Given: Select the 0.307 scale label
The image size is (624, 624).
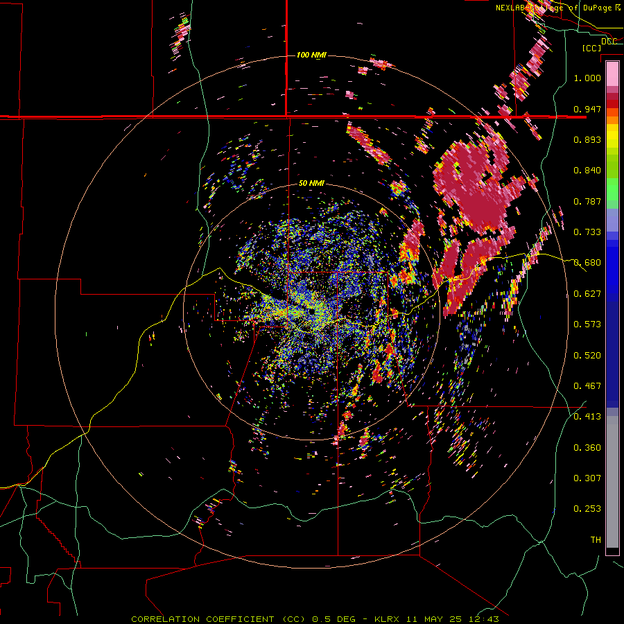Looking at the screenshot, I should [587, 478].
